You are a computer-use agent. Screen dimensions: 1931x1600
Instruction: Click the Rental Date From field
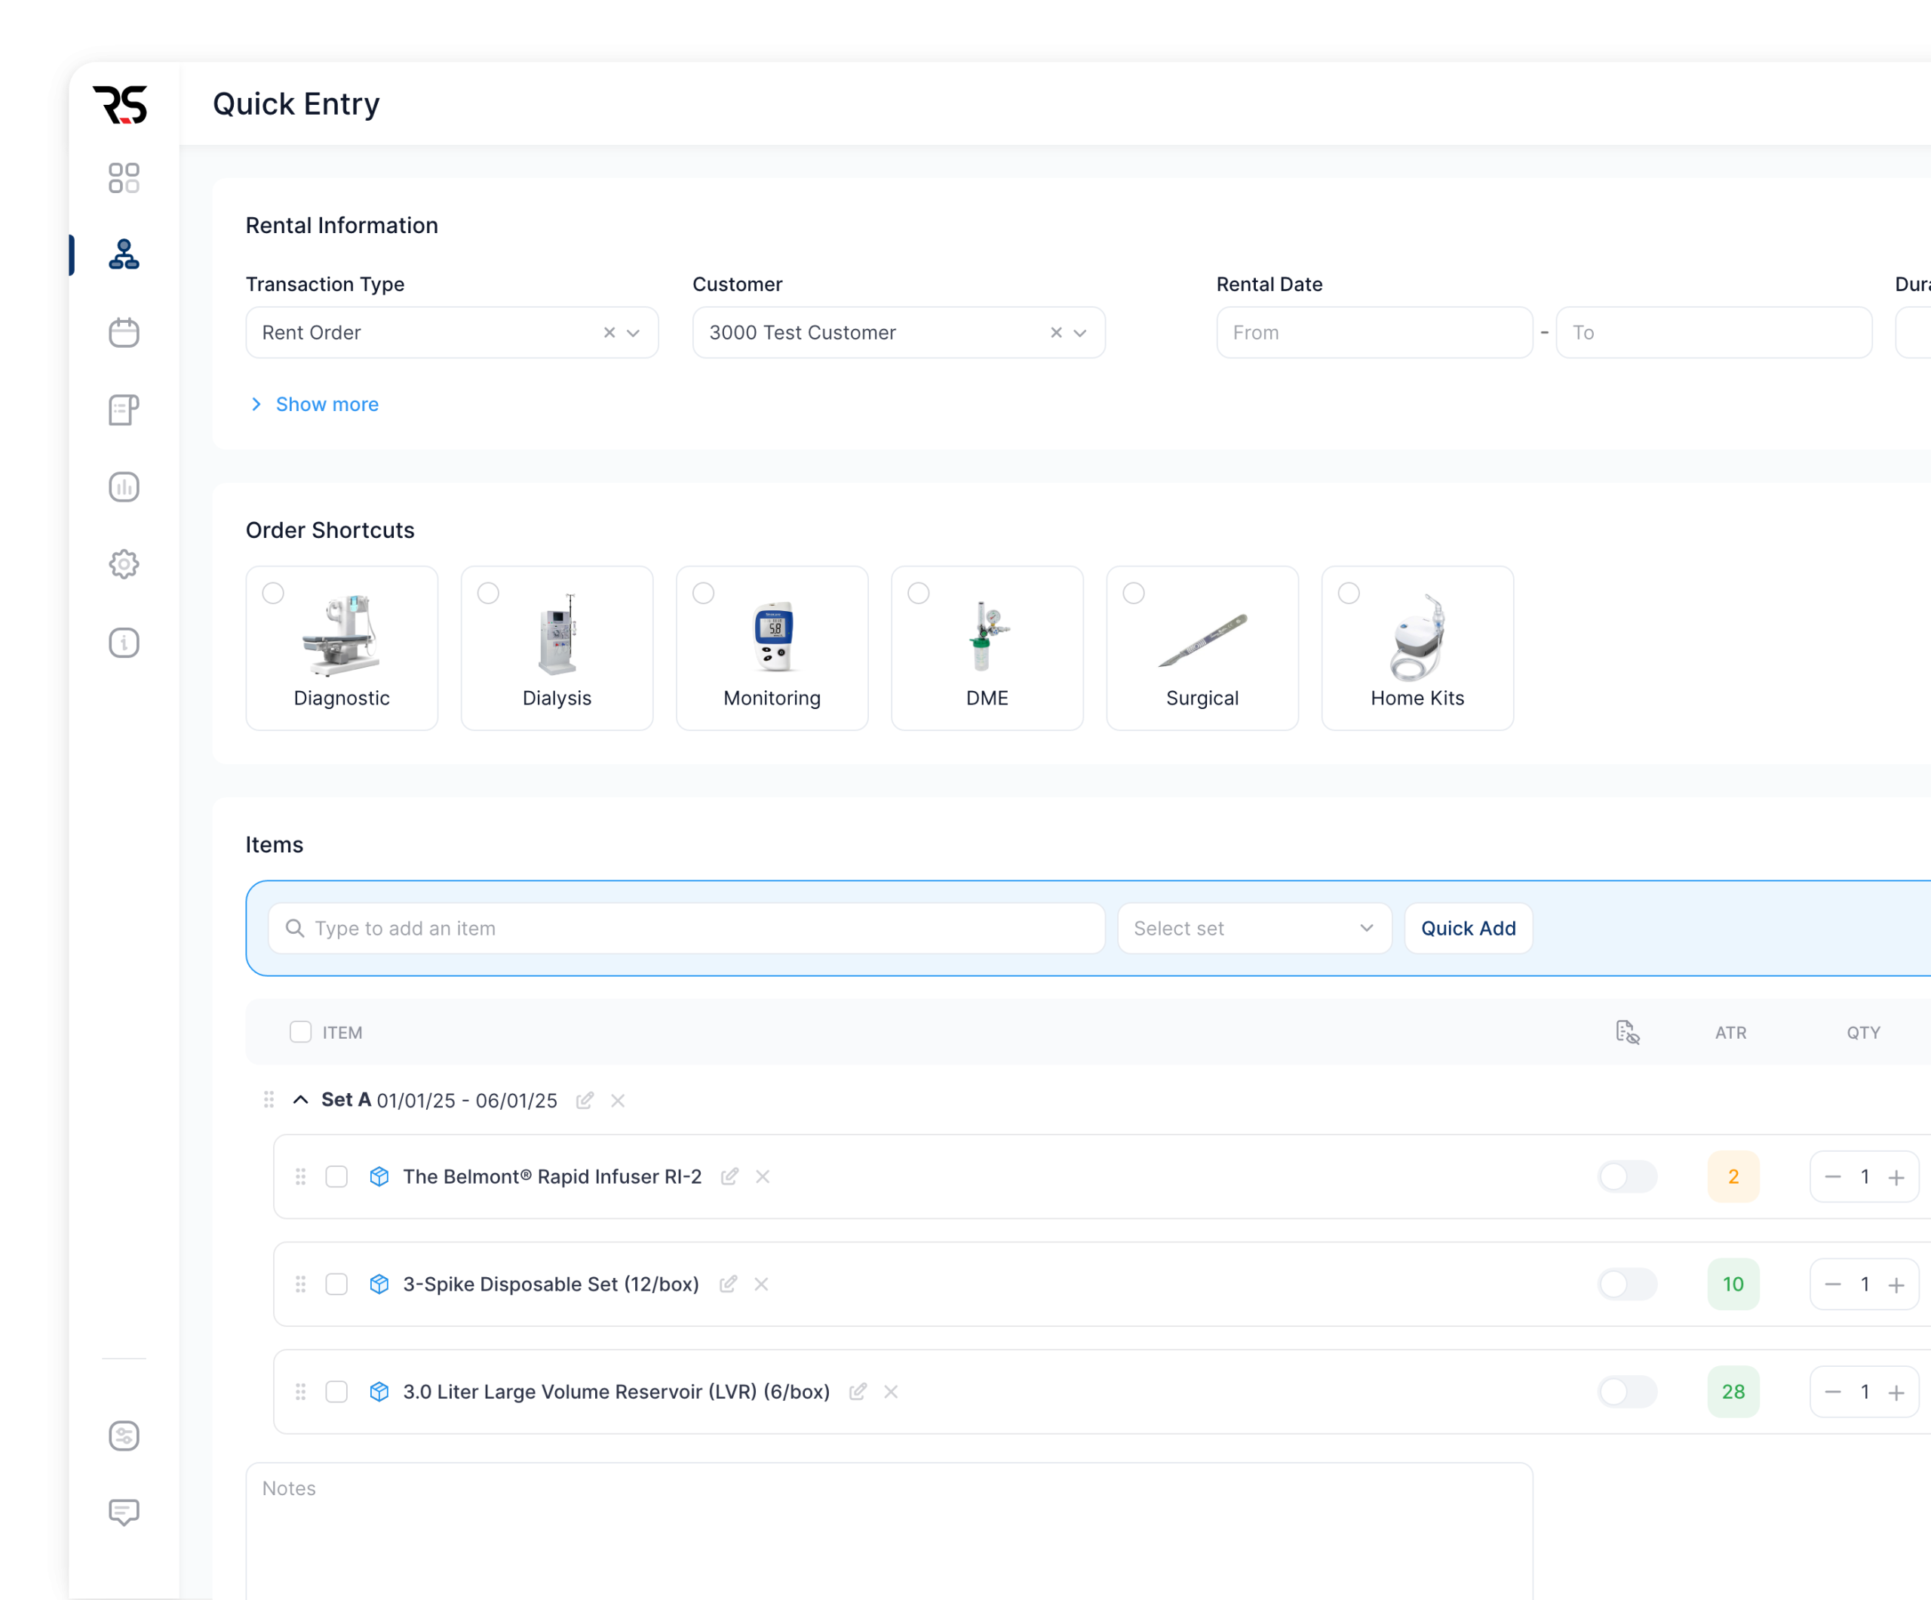point(1374,333)
